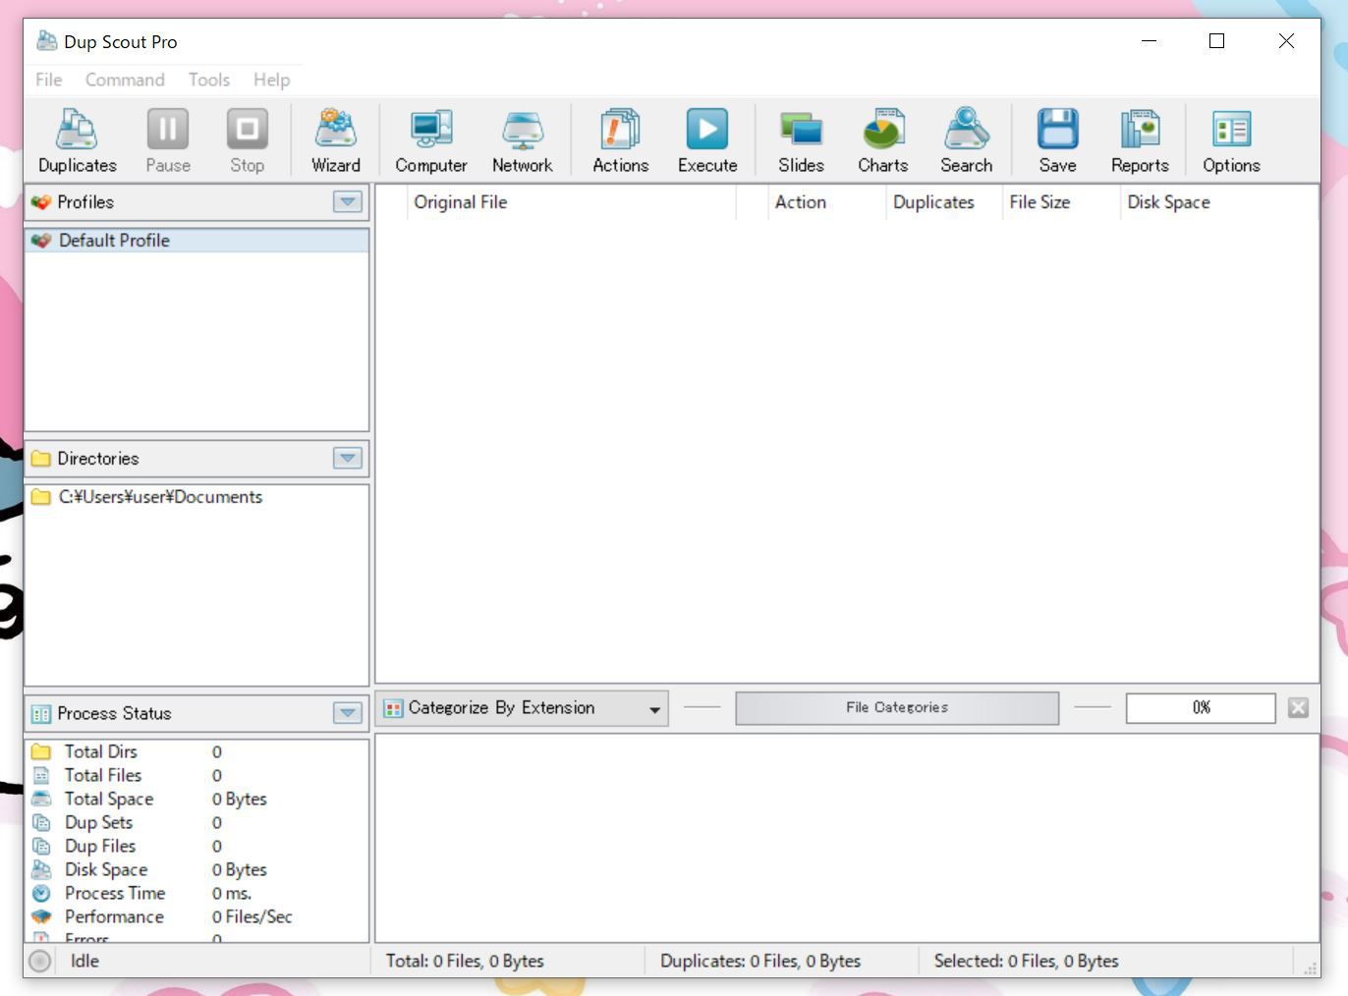
Task: Click the Duplicates toolbar icon
Action: pos(77,140)
